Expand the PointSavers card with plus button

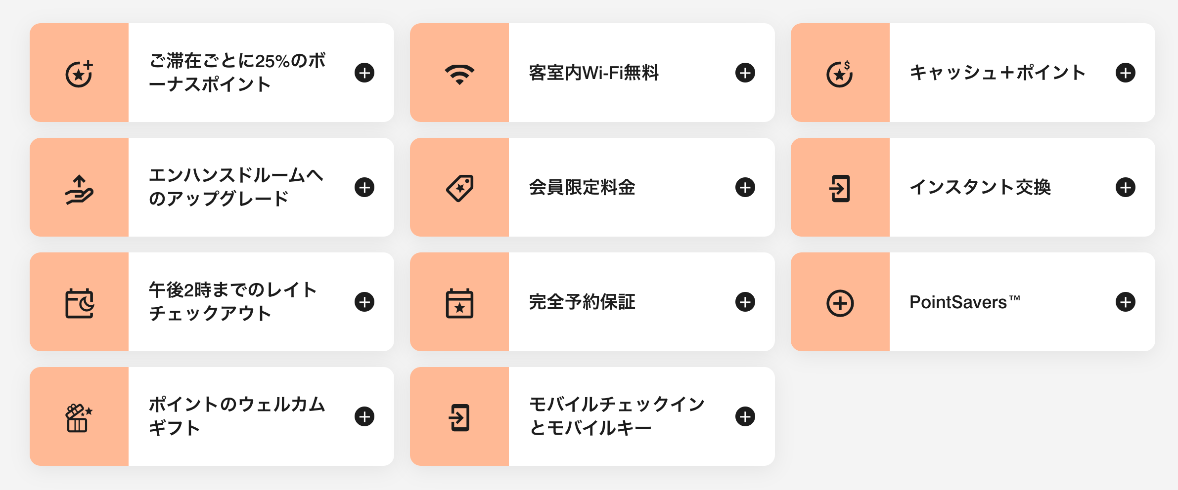tap(1125, 302)
